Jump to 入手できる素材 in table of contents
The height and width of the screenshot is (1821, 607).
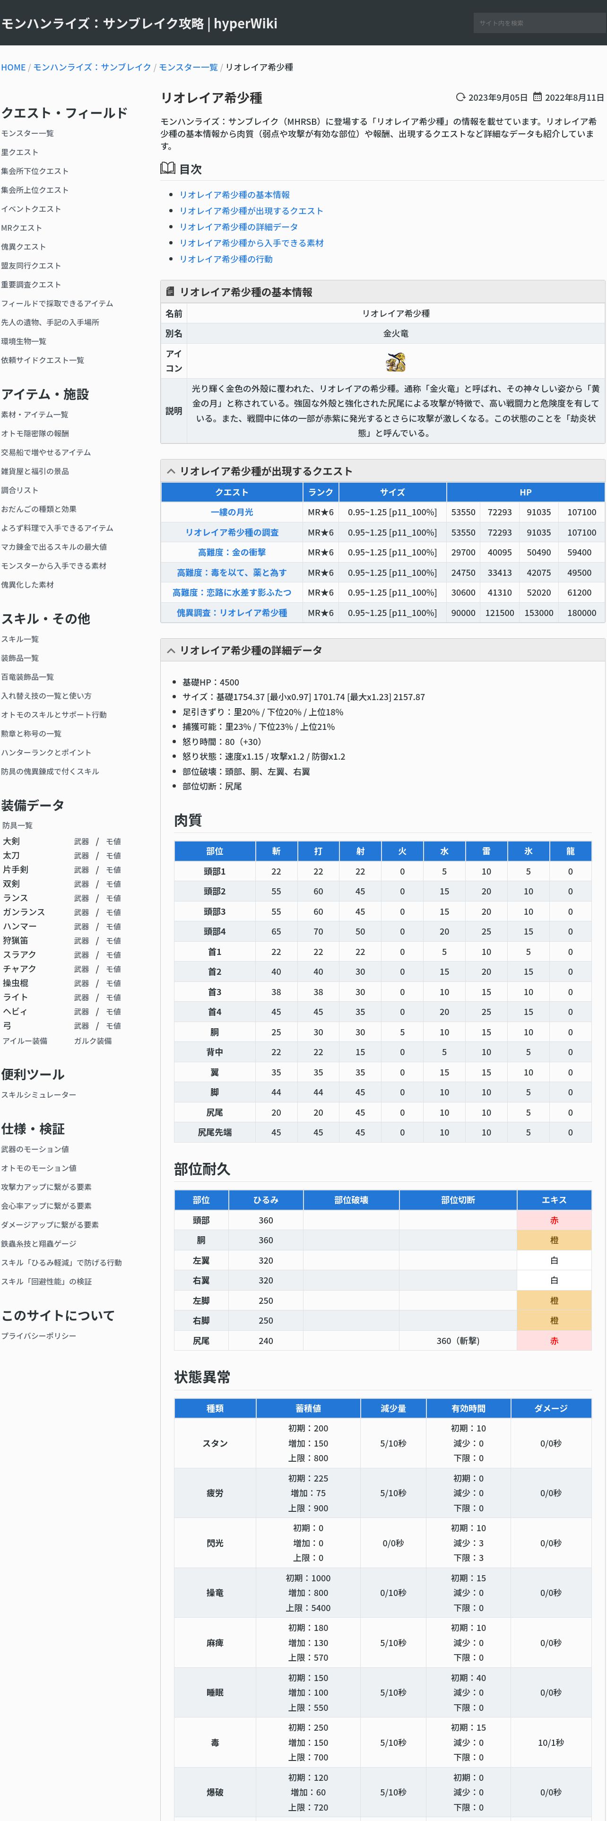pyautogui.click(x=251, y=243)
